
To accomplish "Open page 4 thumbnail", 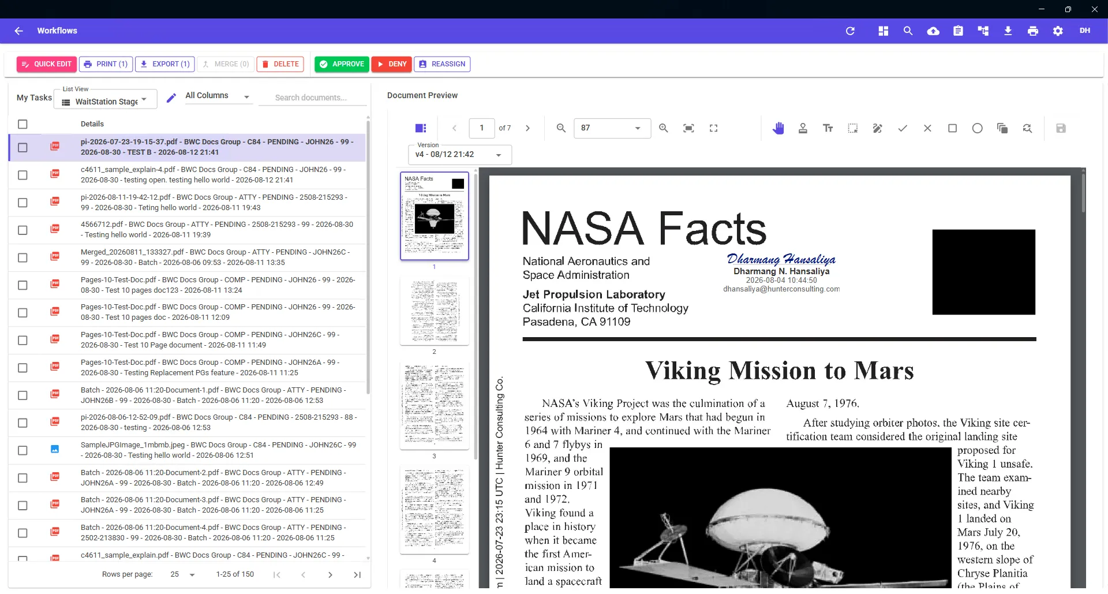I will pyautogui.click(x=435, y=510).
